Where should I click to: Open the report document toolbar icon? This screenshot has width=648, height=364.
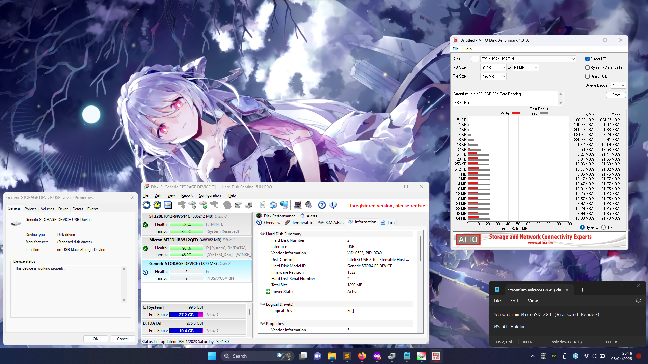[x=263, y=205]
